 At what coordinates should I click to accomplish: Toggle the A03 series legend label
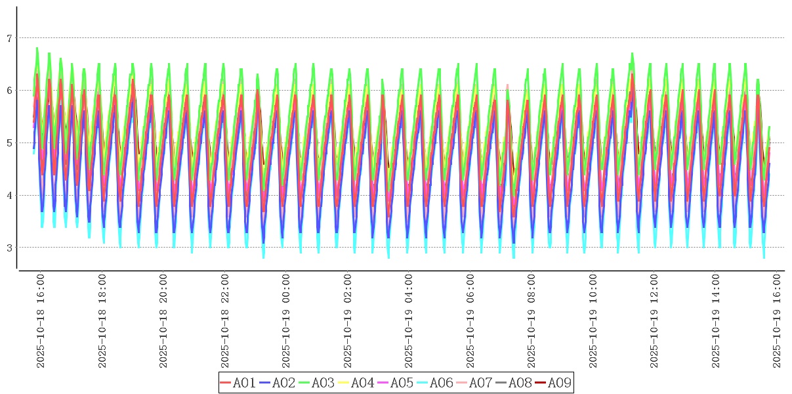tap(323, 383)
